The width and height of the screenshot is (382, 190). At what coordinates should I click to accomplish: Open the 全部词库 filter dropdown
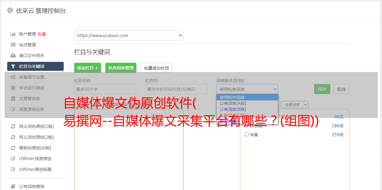pos(295,105)
